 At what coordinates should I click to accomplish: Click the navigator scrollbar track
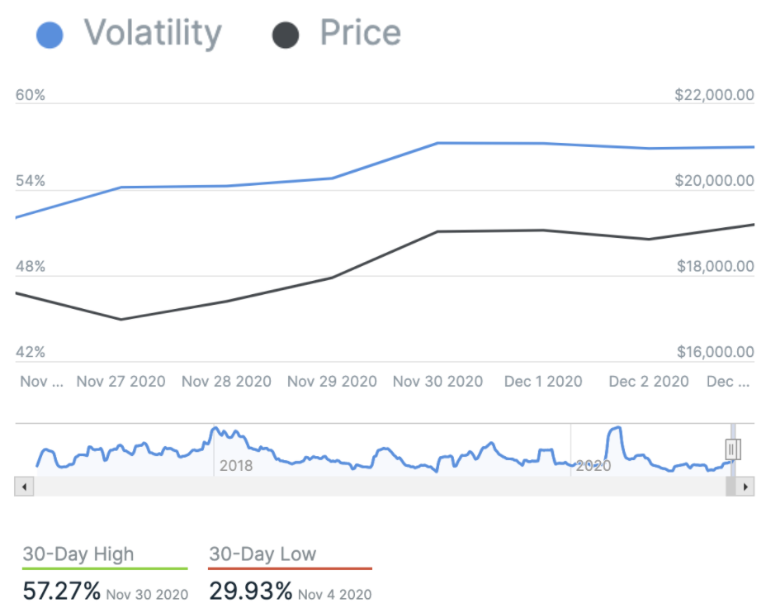(371, 487)
